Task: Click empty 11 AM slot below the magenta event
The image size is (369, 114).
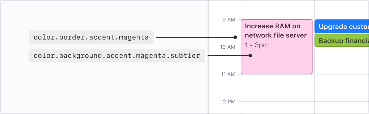Action: [x=277, y=88]
